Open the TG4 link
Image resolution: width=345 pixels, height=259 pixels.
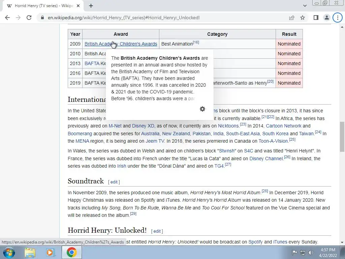[219, 166]
